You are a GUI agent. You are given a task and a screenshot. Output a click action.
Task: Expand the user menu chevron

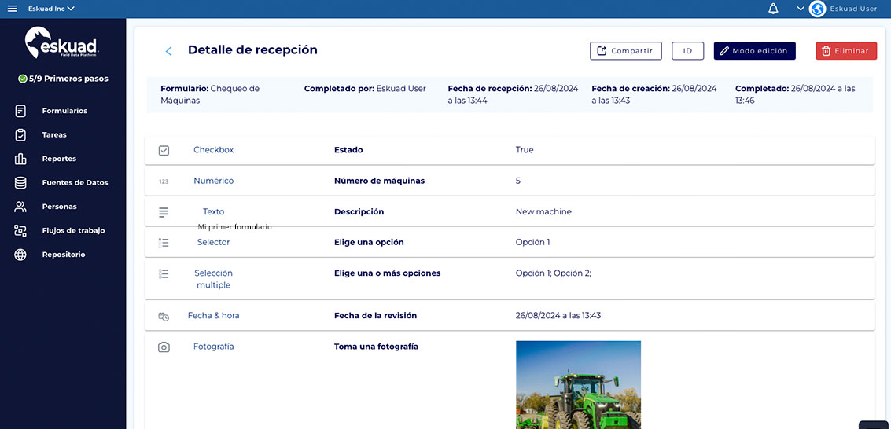801,9
